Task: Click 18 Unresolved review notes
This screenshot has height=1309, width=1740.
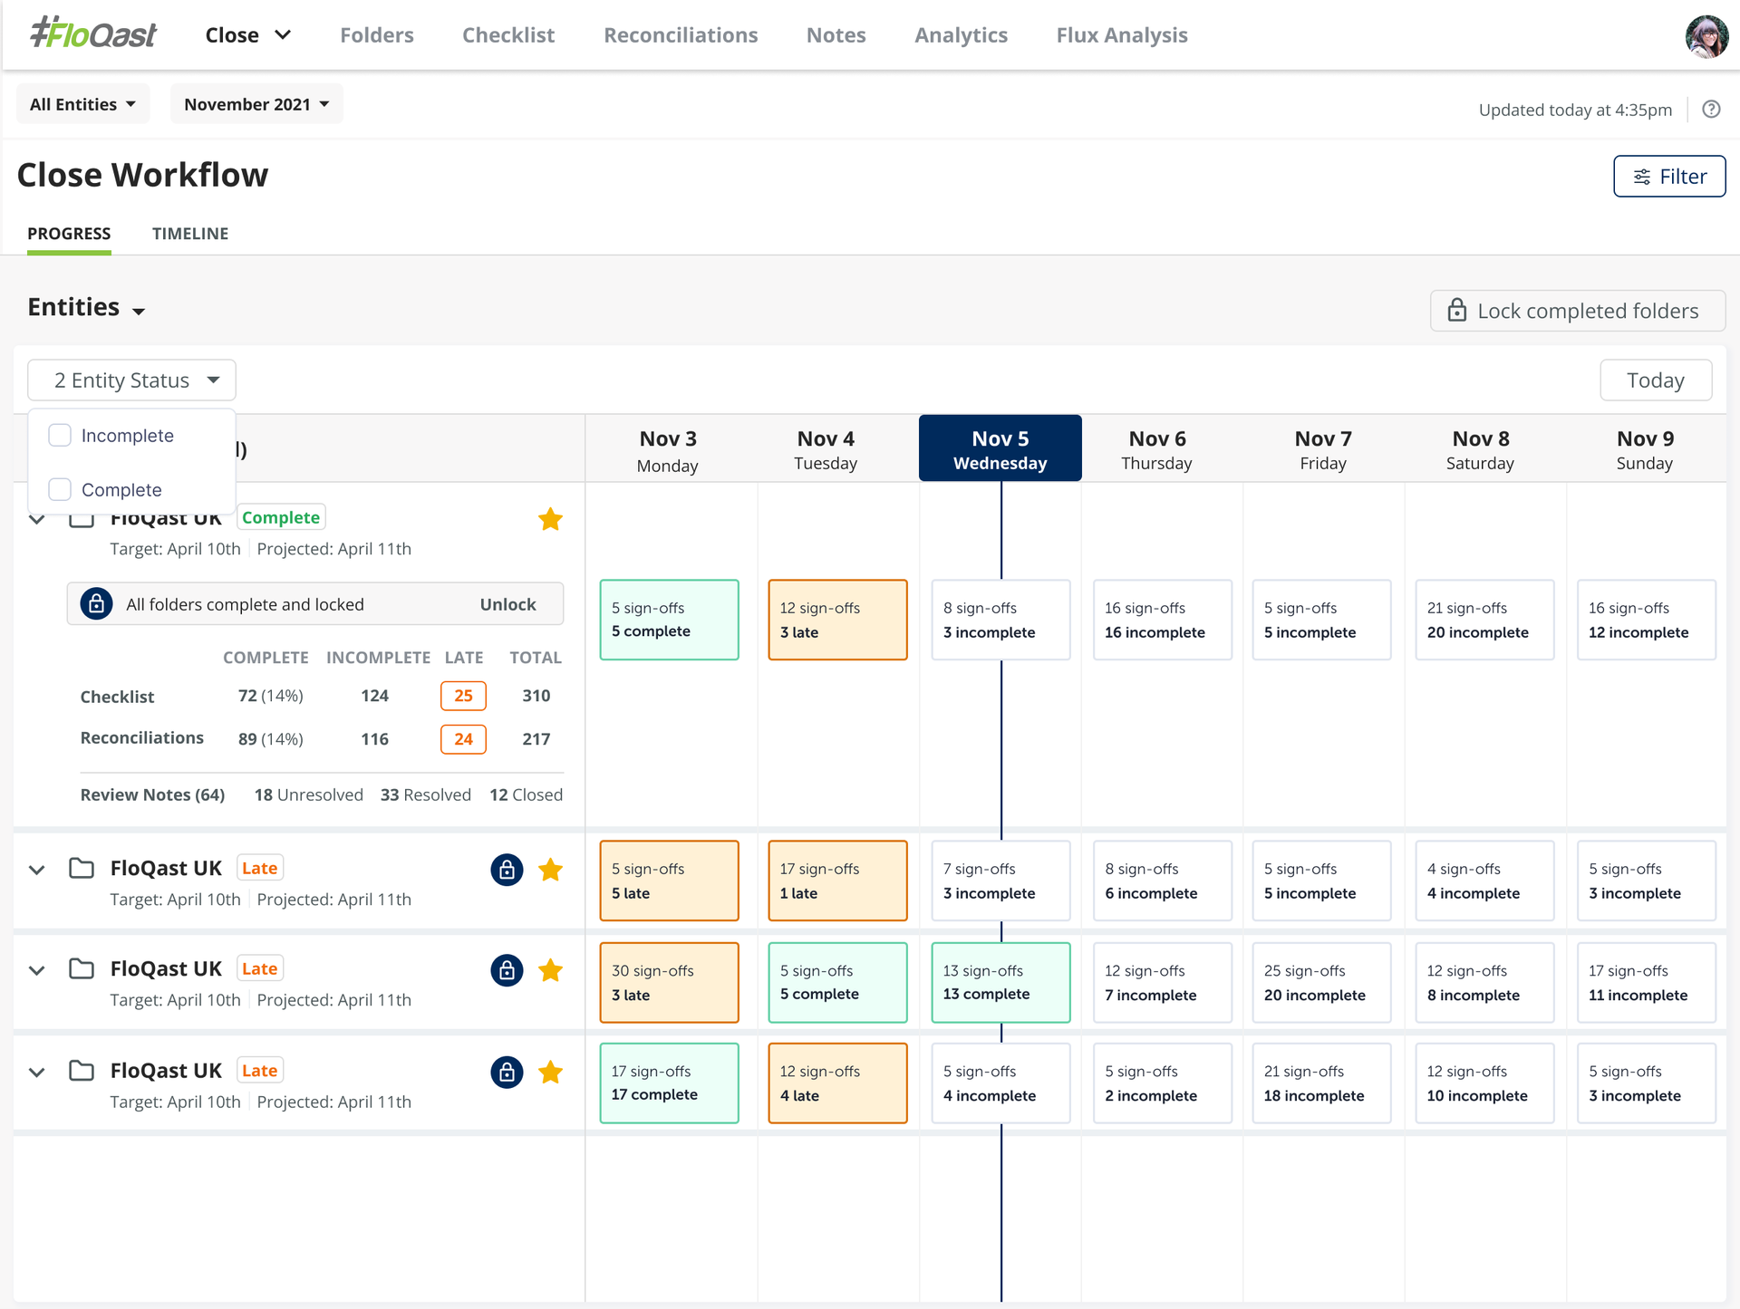Action: coord(308,794)
